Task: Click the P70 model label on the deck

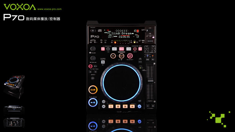Action: (95, 36)
